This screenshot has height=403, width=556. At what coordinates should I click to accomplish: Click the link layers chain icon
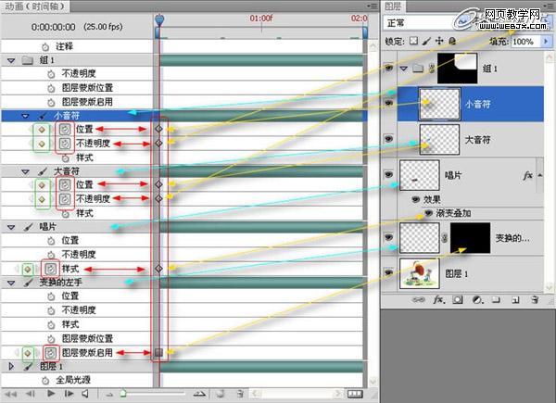click(x=420, y=300)
